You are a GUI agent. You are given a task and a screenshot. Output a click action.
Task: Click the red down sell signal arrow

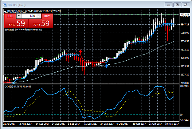click(80, 51)
